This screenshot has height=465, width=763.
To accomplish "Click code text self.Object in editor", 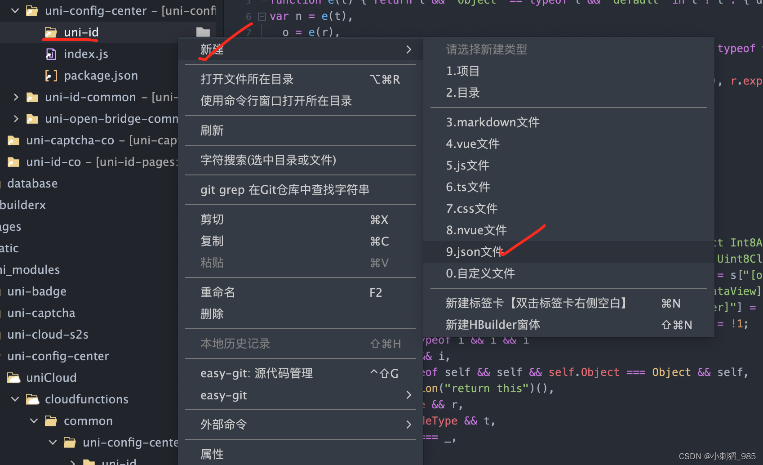I will pyautogui.click(x=584, y=372).
